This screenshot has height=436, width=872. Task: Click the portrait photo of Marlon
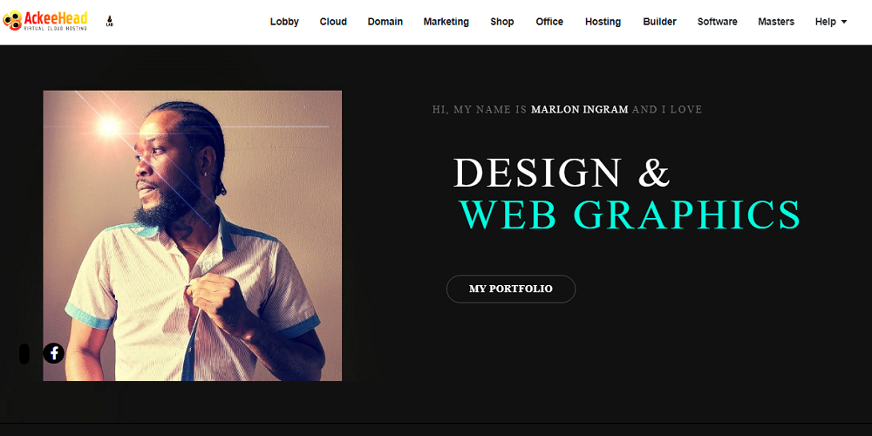[193, 235]
